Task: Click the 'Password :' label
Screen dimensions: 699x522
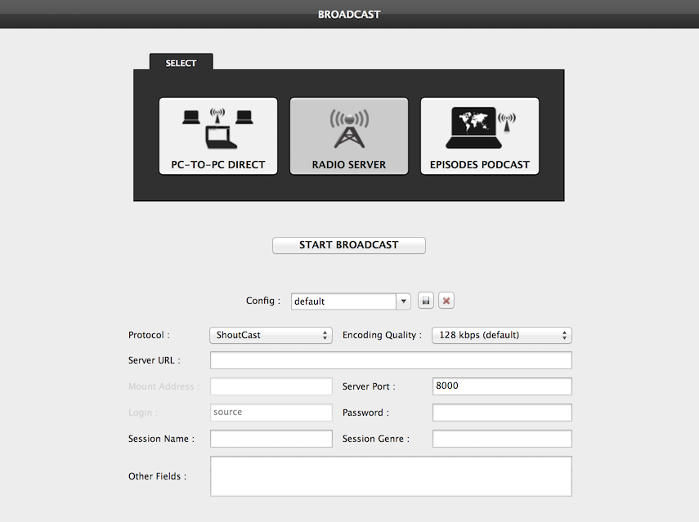Action: pos(365,413)
